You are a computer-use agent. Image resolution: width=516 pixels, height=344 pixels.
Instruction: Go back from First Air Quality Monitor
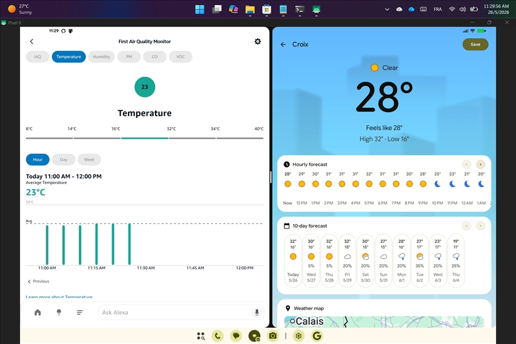32,41
